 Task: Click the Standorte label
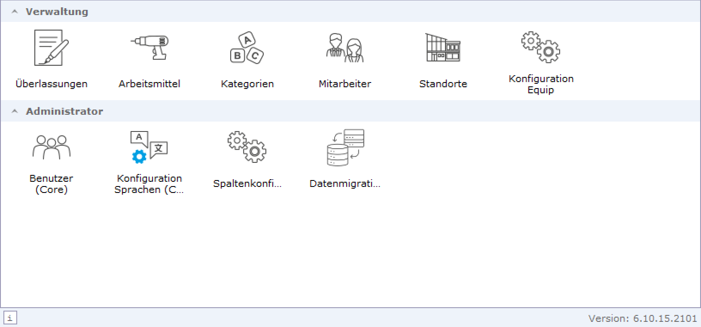point(443,84)
